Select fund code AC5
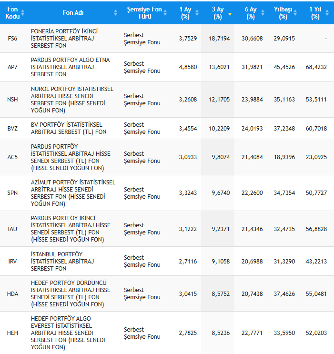This screenshot has width=334, height=354. coord(12,157)
